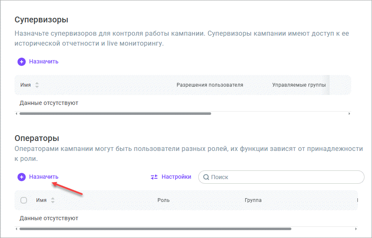Click the supervisors table horizontal scrollbar thumb
This screenshot has height=238, width=372.
click(115, 113)
